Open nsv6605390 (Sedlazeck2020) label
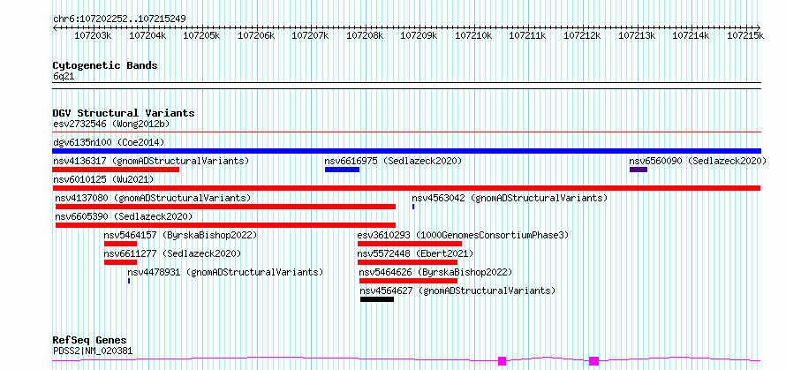786x370 pixels. point(124,216)
